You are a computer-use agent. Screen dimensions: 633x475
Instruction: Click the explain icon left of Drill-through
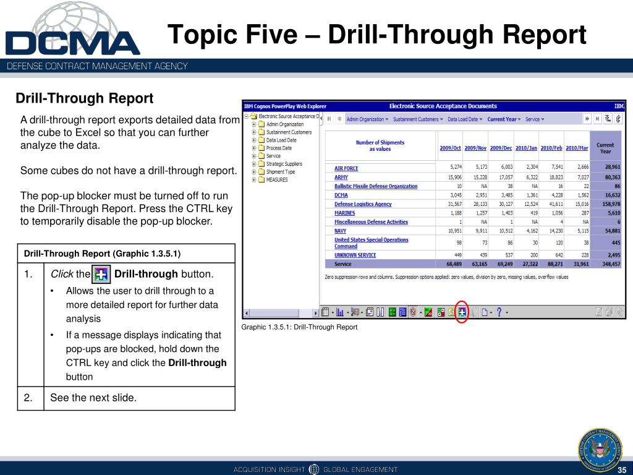tap(452, 312)
